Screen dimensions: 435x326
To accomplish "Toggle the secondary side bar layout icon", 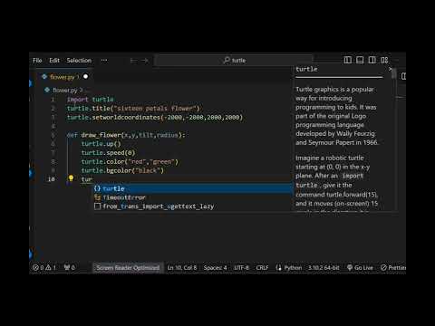I will tap(372, 60).
